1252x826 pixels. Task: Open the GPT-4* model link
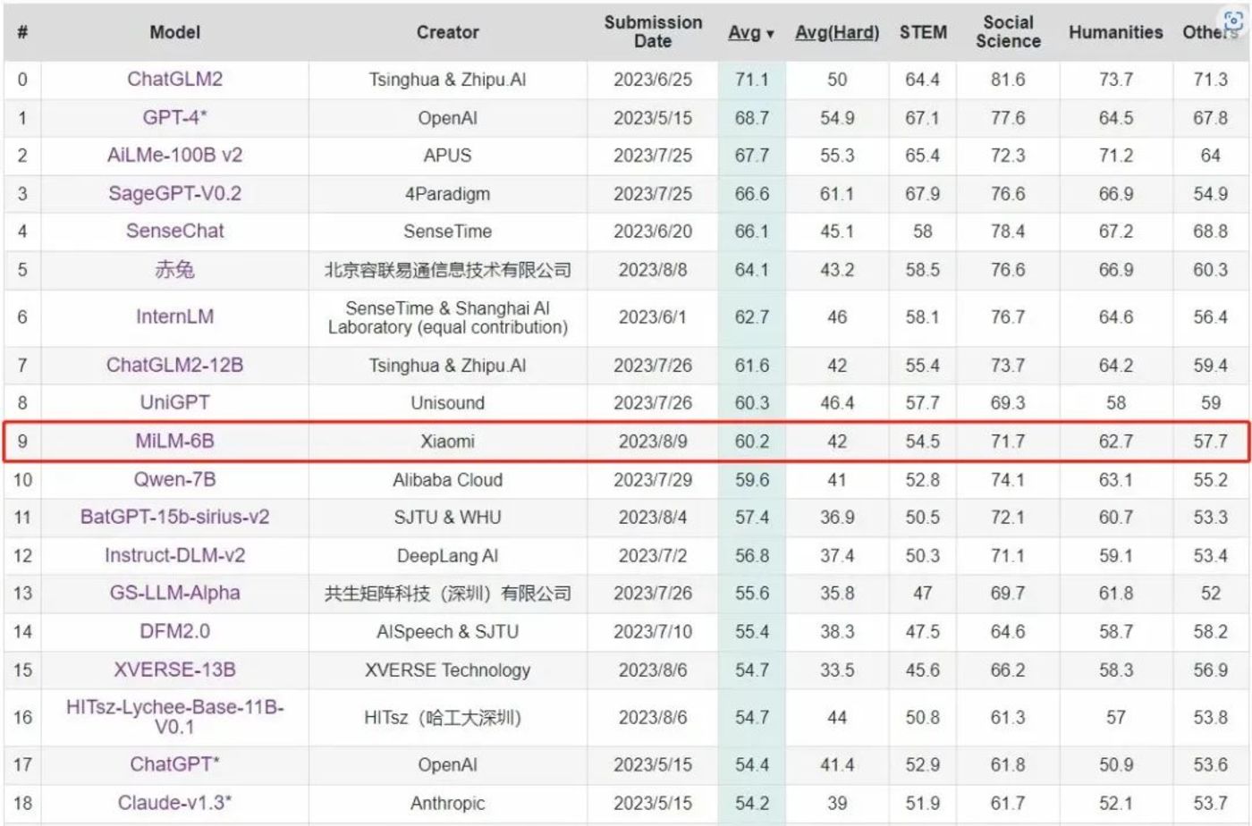174,117
